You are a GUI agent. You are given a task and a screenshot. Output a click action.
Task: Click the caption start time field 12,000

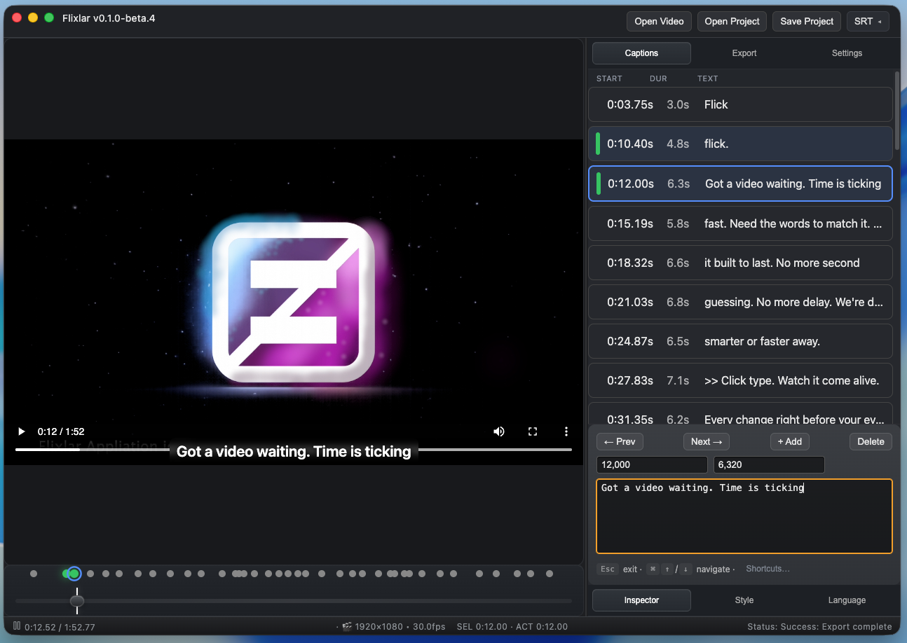[x=652, y=465]
